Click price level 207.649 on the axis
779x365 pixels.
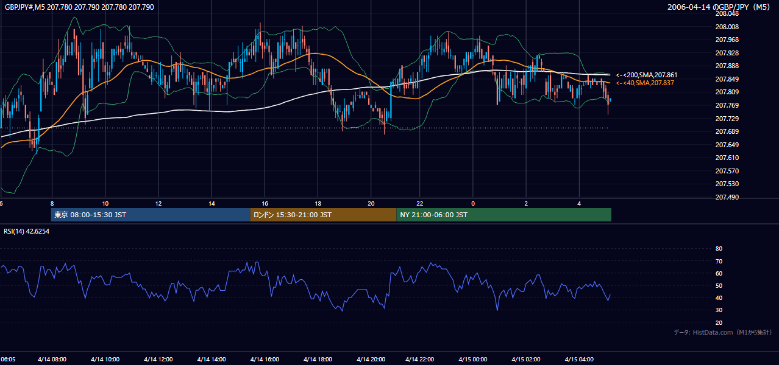[726, 145]
